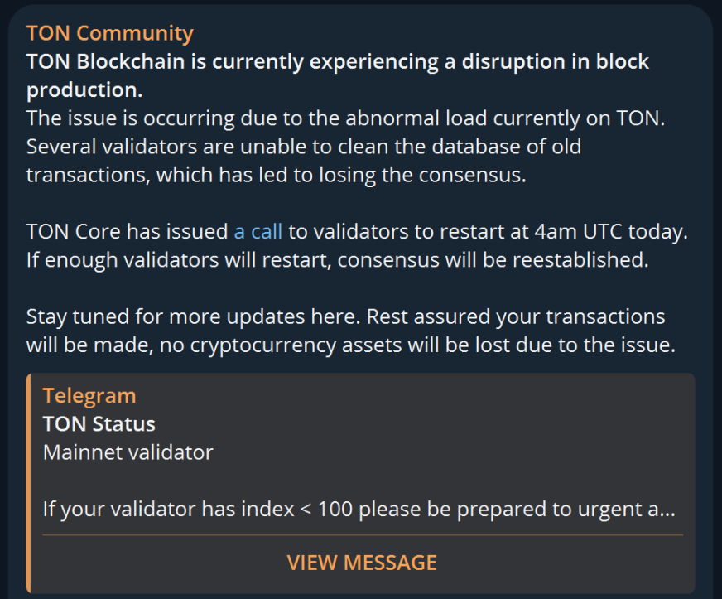Image resolution: width=722 pixels, height=599 pixels.
Task: Open the Telegram site label in the preview
Action: click(x=89, y=396)
